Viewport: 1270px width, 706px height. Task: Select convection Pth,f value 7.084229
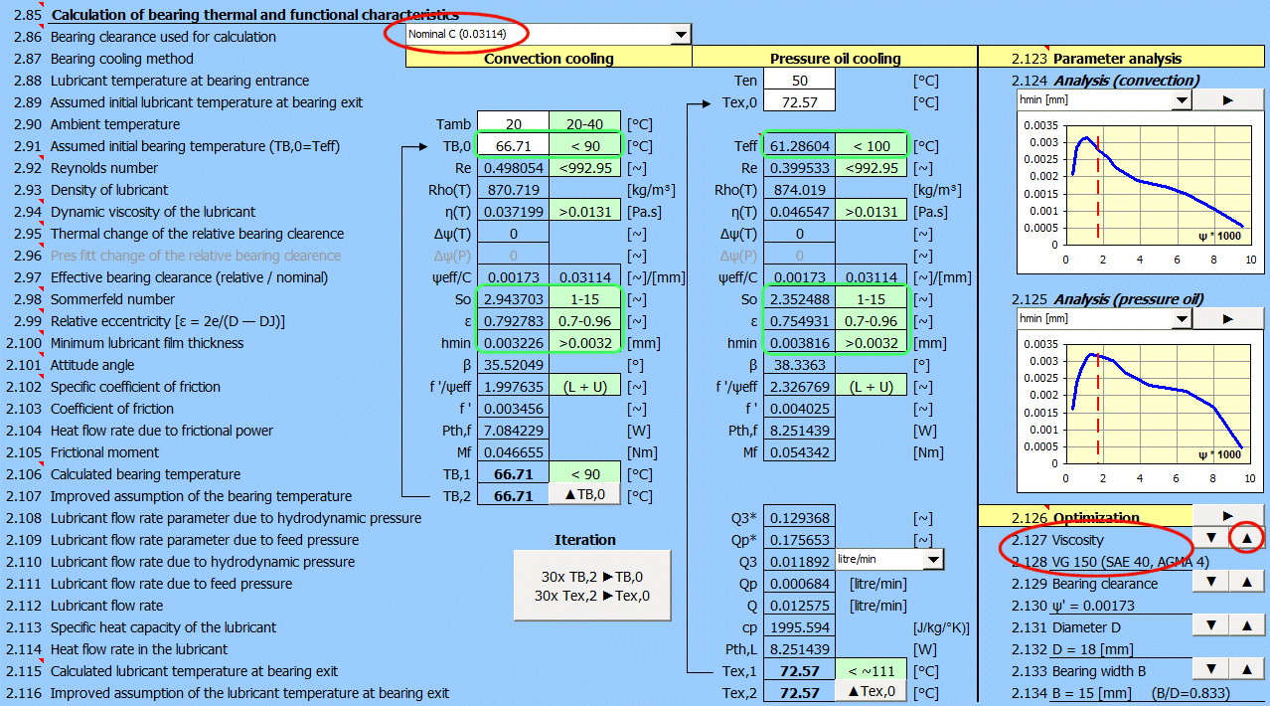(513, 430)
